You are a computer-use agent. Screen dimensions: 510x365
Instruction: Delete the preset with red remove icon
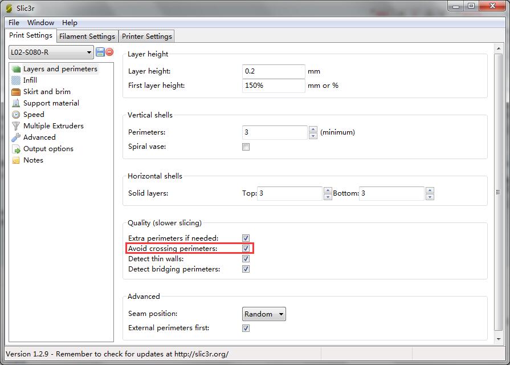click(x=109, y=52)
